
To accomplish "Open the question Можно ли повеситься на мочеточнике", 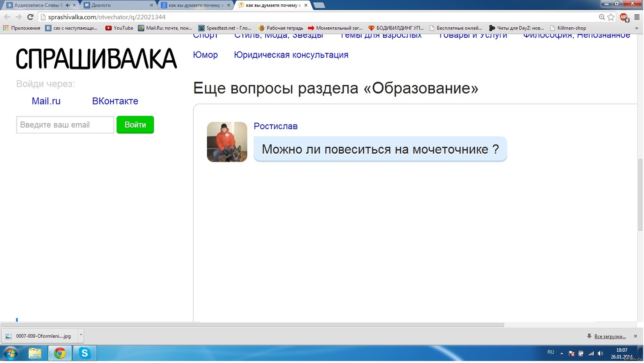I will [x=380, y=149].
